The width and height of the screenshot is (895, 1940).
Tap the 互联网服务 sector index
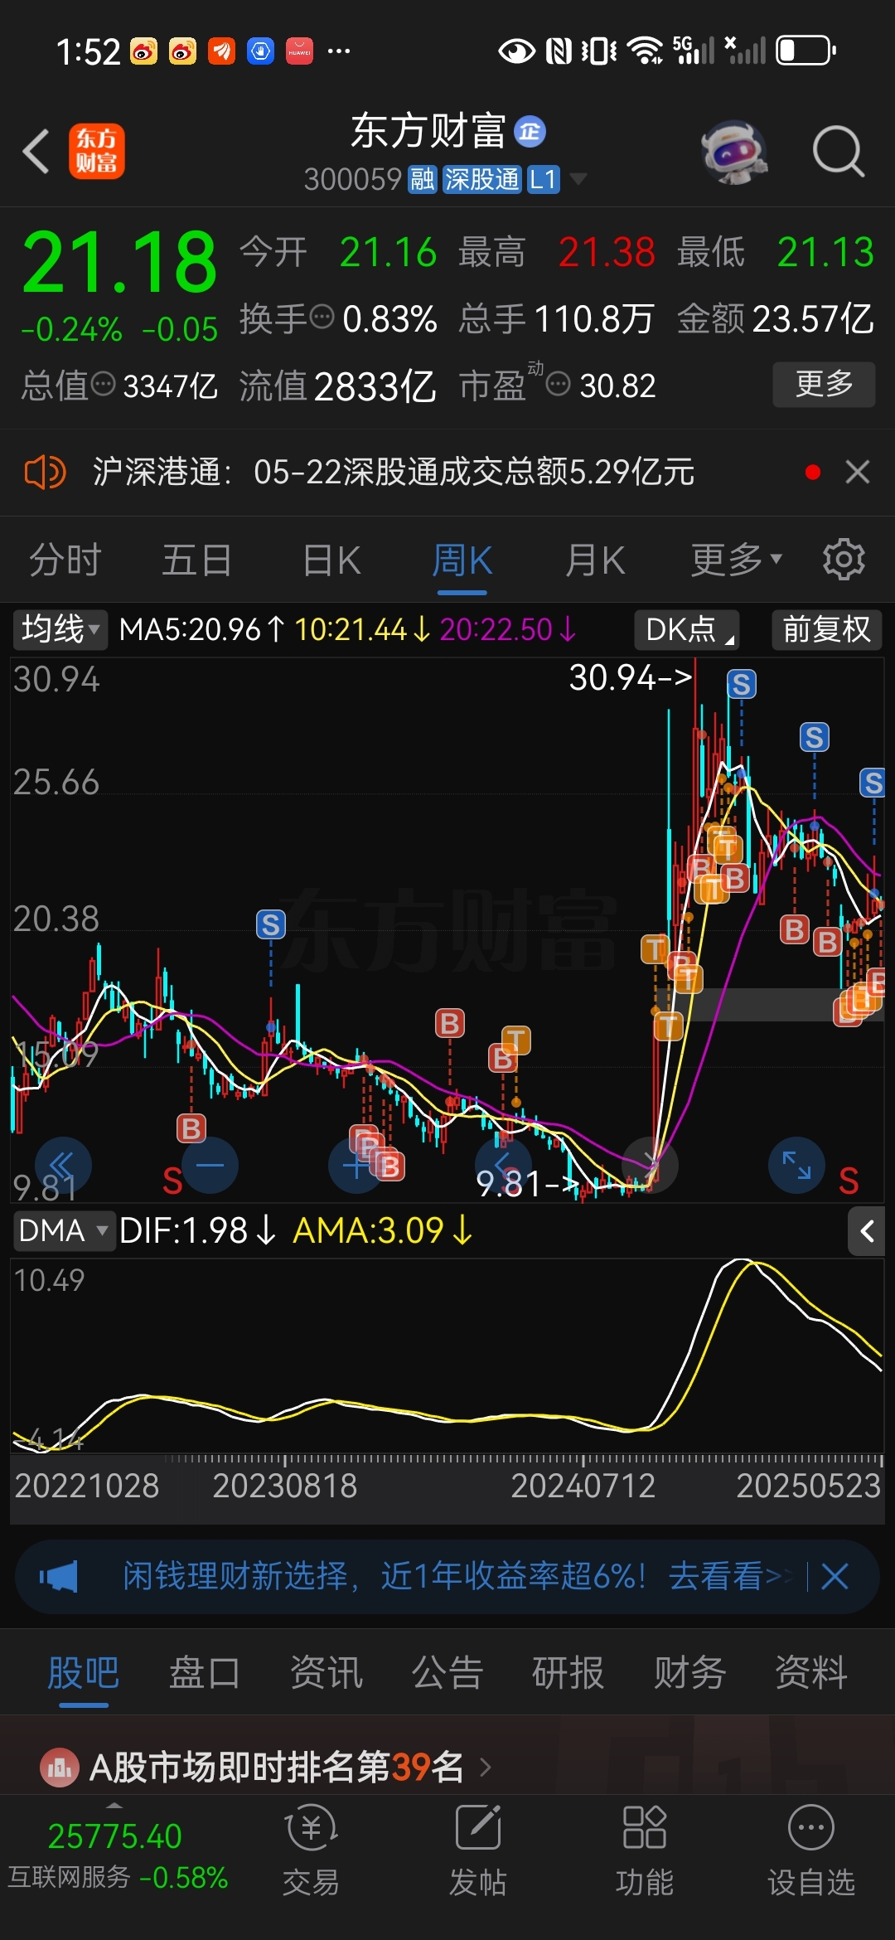(x=117, y=1855)
